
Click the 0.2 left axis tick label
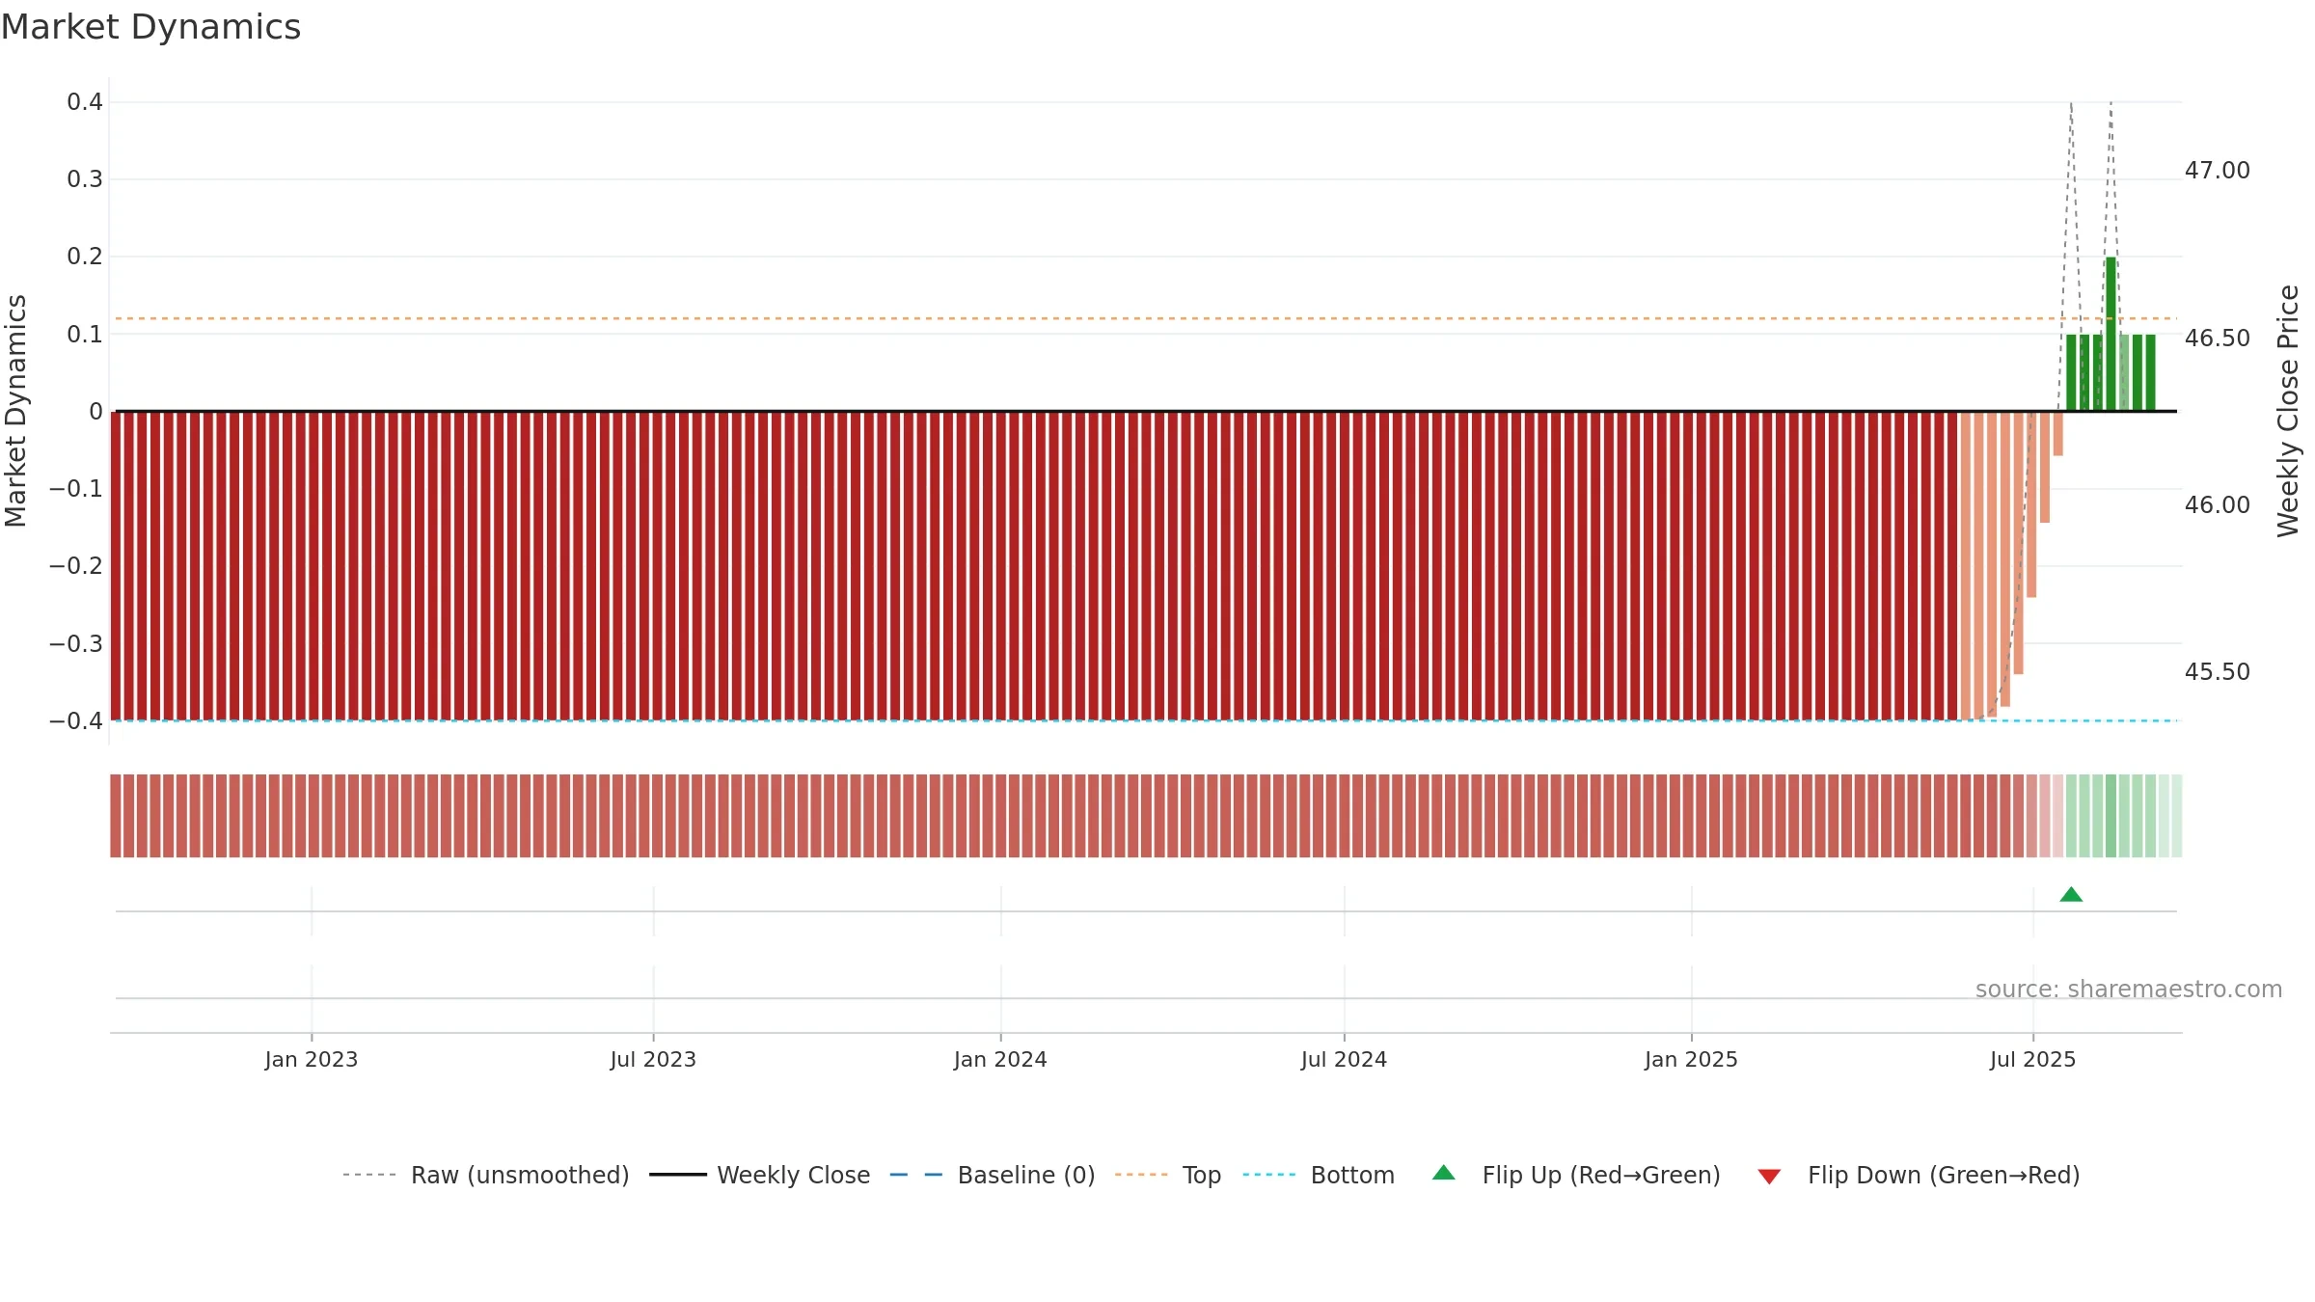point(85,257)
